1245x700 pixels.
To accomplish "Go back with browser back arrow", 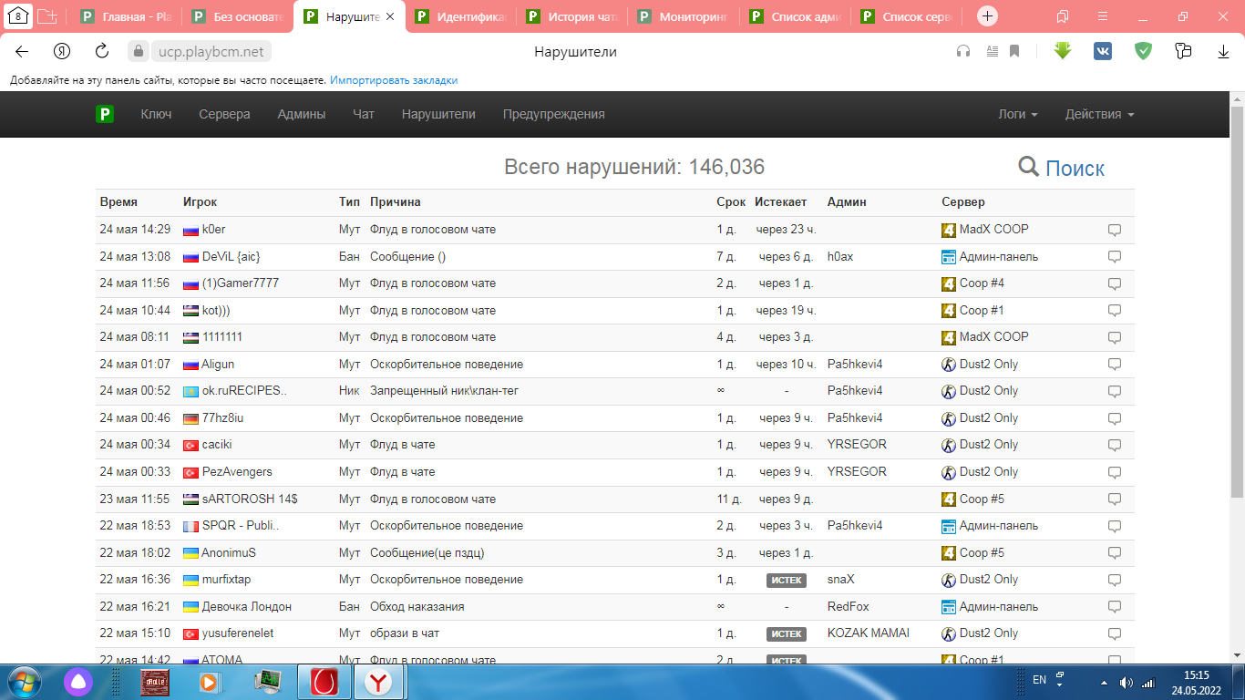I will [x=22, y=52].
